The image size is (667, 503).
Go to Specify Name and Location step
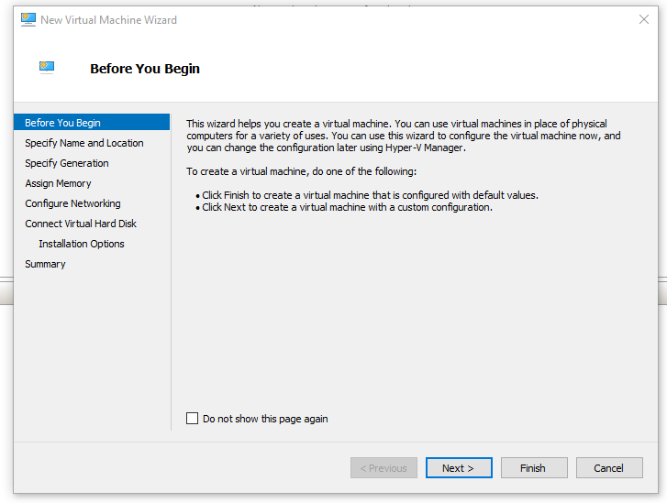pos(84,143)
